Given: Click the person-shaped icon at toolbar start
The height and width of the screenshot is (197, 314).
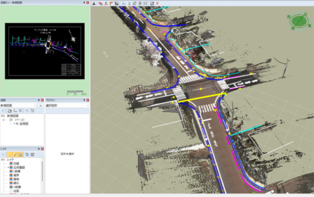Looking at the screenshot, I should pos(94,3).
